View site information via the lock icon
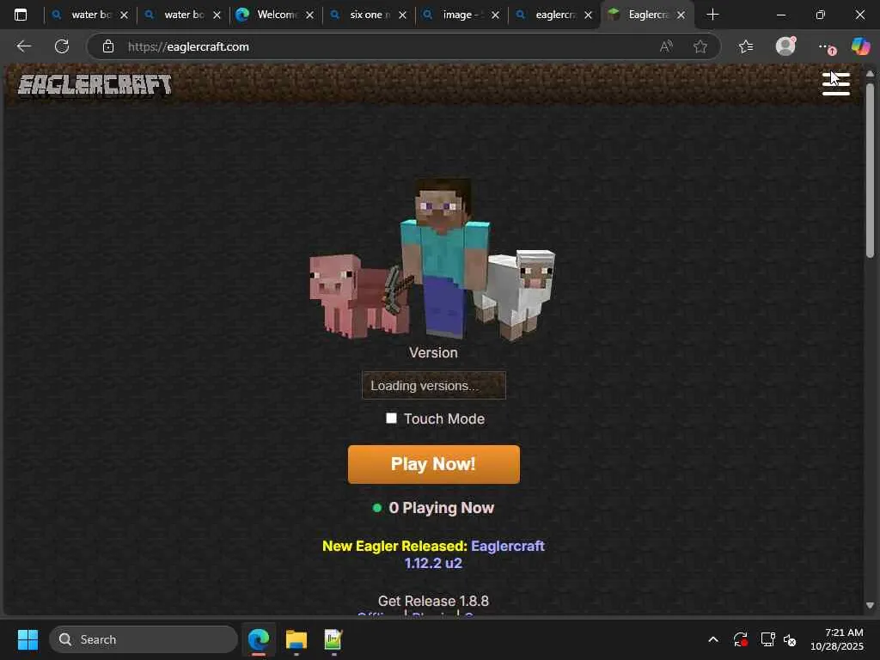Viewport: 880px width, 660px height. coord(108,46)
